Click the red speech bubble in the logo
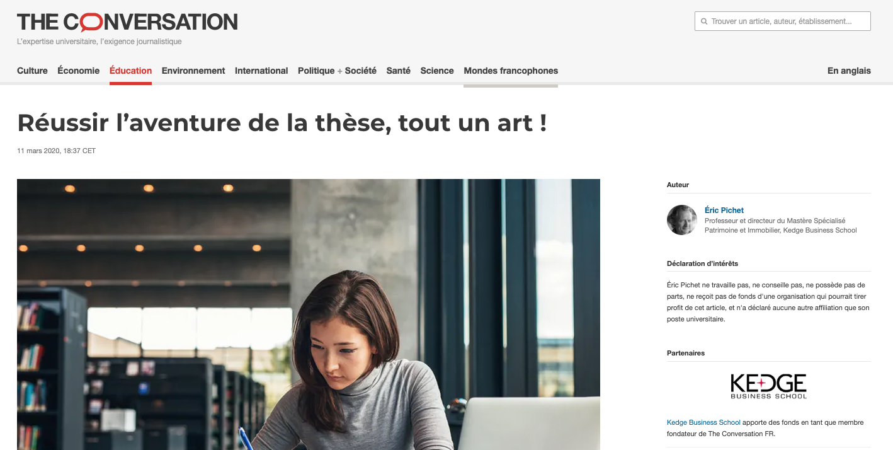Screen dimensions: 893x450 tap(92, 23)
